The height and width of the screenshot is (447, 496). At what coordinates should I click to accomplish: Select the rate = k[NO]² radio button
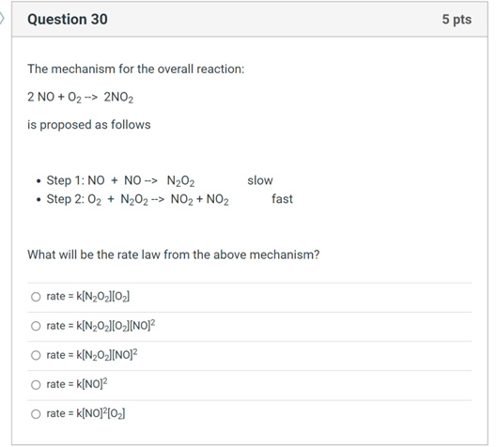(x=36, y=385)
